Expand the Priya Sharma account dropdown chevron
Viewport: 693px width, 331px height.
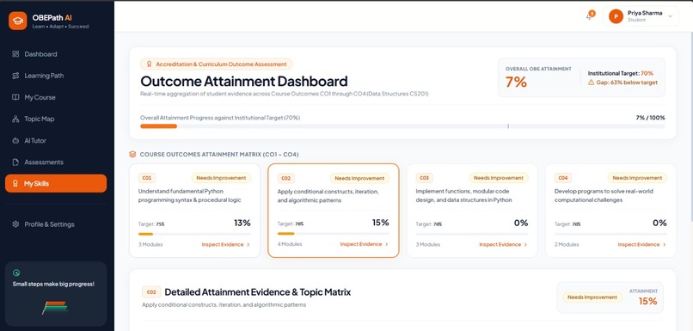[x=670, y=17]
